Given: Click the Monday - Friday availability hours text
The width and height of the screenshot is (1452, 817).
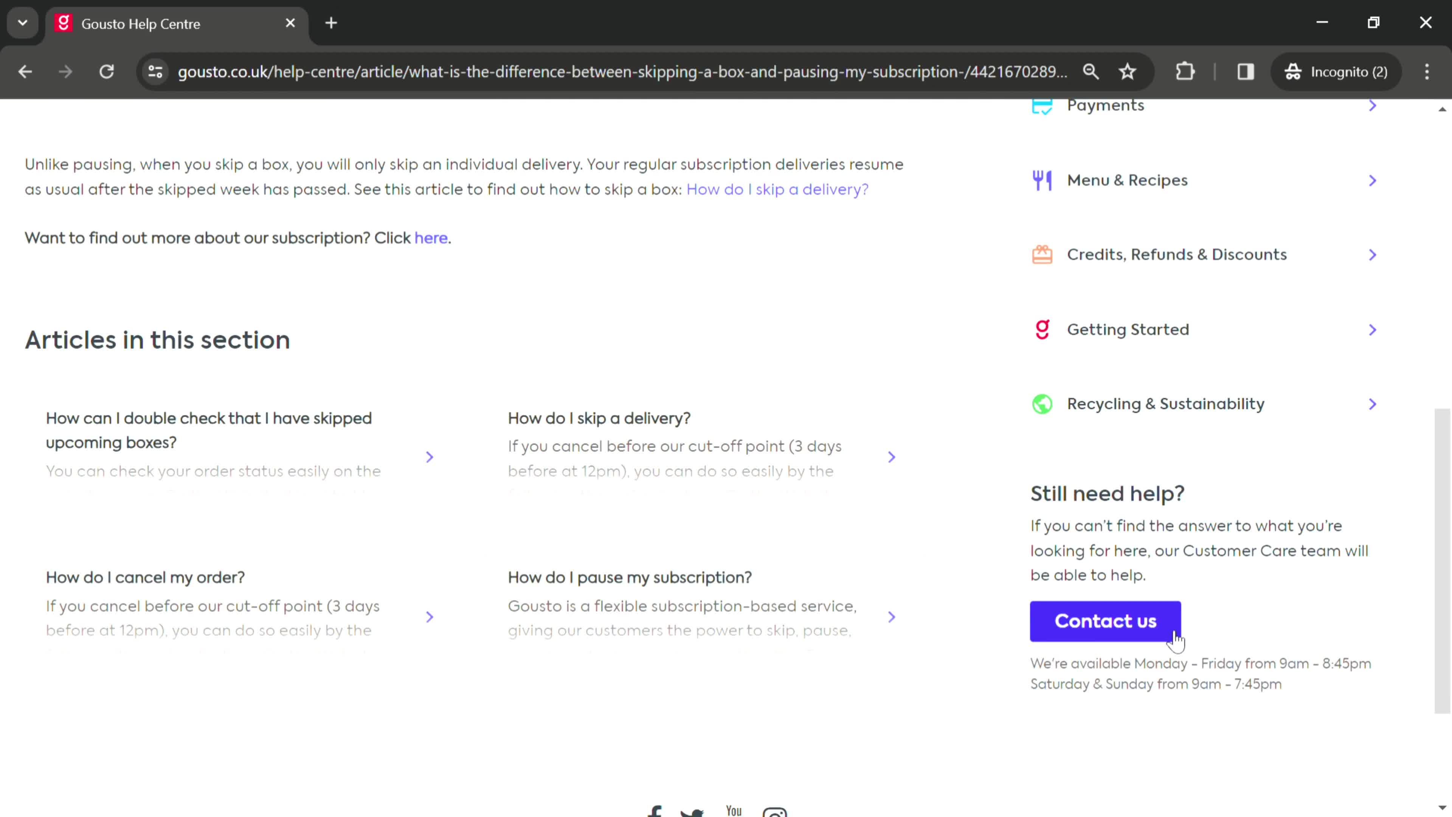Looking at the screenshot, I should point(1201,664).
